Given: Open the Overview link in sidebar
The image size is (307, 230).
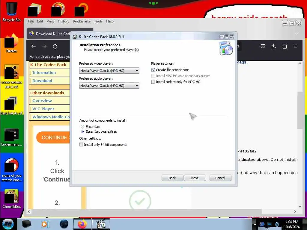Looking at the screenshot, I should click(42, 101).
